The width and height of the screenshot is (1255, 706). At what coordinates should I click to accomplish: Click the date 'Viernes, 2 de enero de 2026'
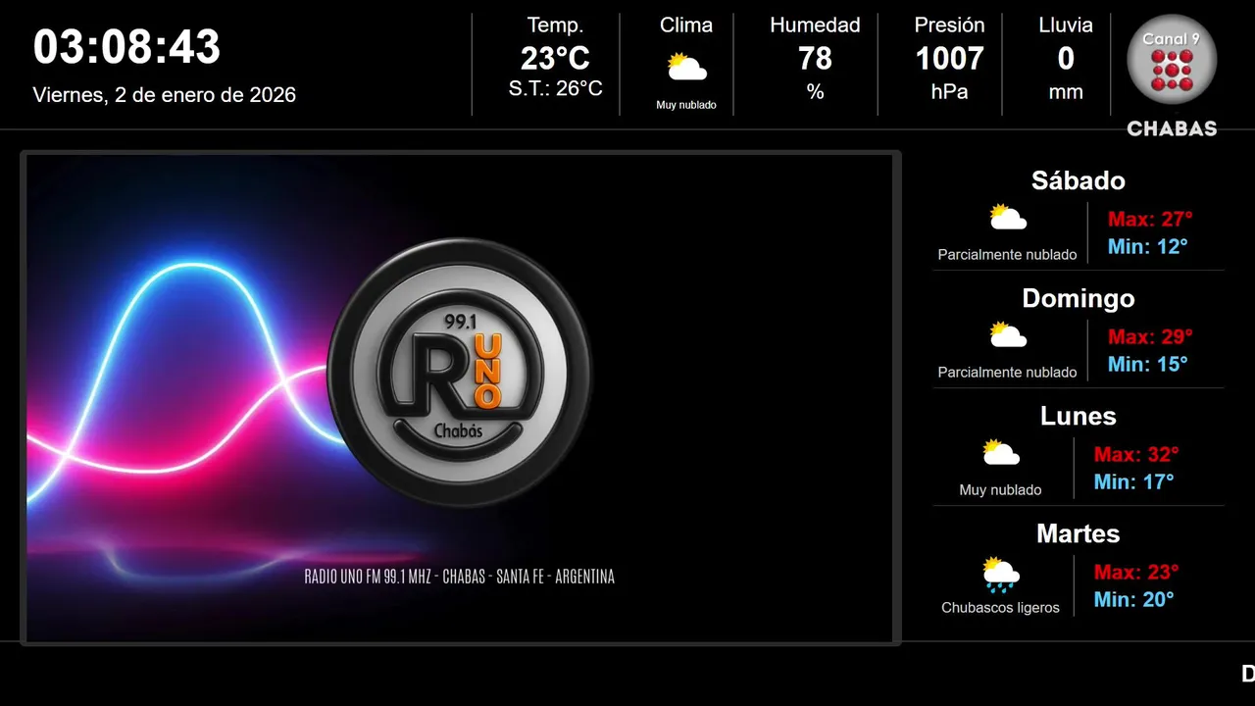click(x=165, y=95)
